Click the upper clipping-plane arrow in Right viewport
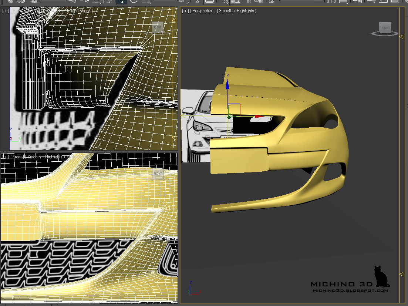Screen dimensions: 408x306 tap(174, 21)
